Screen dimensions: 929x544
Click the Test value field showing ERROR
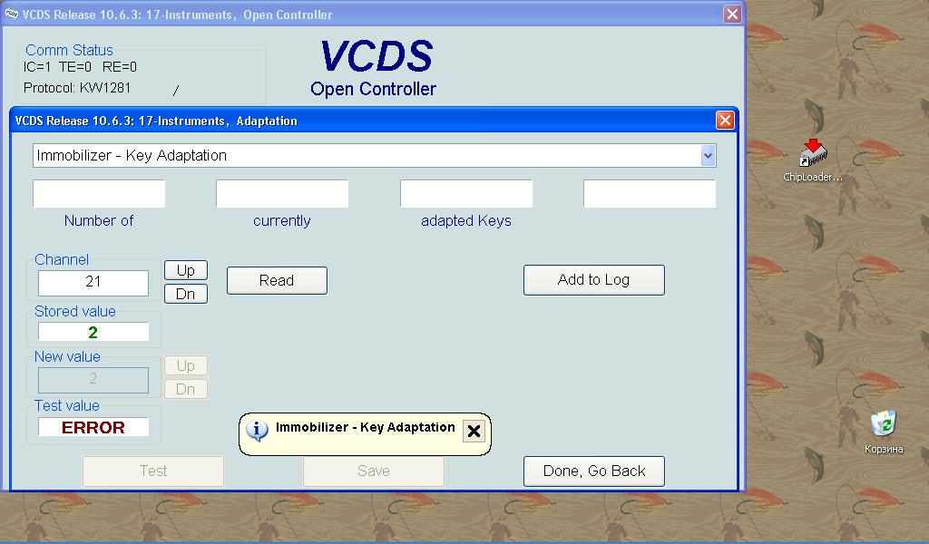point(93,427)
